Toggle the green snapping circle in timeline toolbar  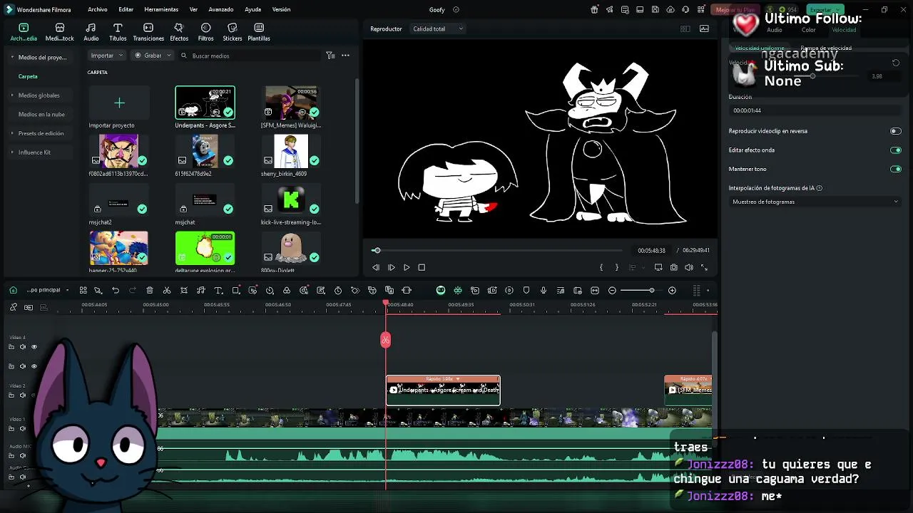441,291
